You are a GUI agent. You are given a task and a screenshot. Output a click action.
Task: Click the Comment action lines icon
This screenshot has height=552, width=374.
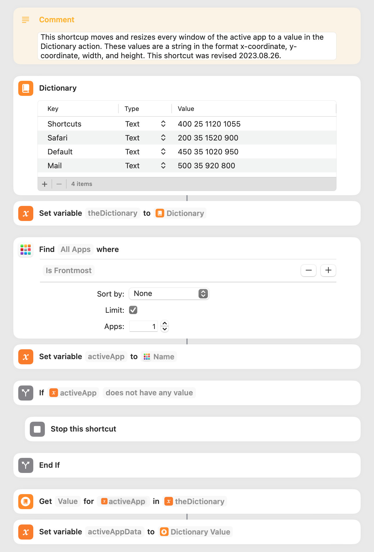click(x=26, y=20)
